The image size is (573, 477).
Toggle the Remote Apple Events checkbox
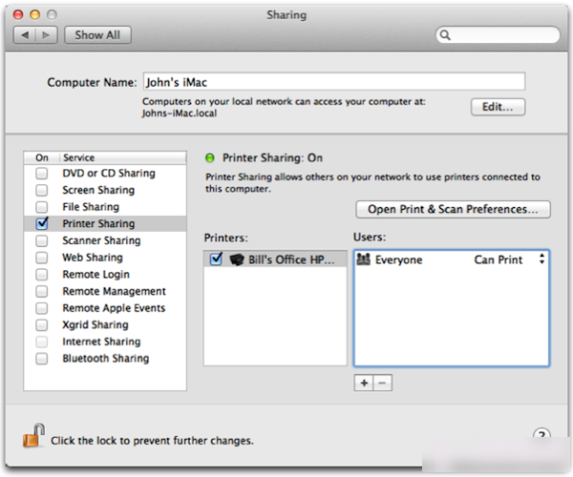coord(42,308)
